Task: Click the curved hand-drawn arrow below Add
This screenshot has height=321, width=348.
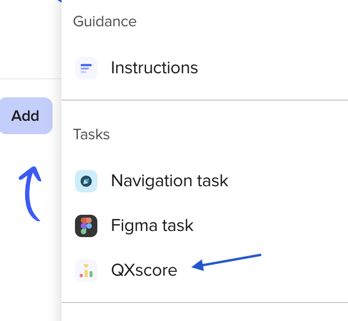Action: tap(30, 193)
